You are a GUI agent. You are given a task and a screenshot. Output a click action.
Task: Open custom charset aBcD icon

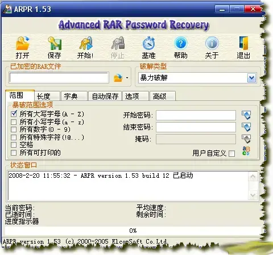pos(246,151)
